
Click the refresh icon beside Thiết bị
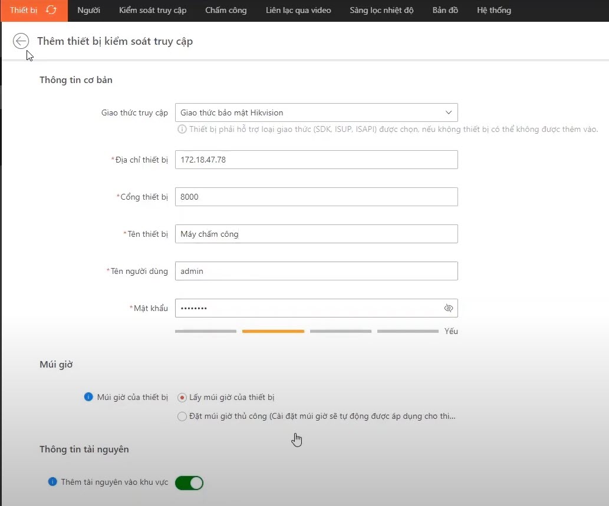click(51, 10)
